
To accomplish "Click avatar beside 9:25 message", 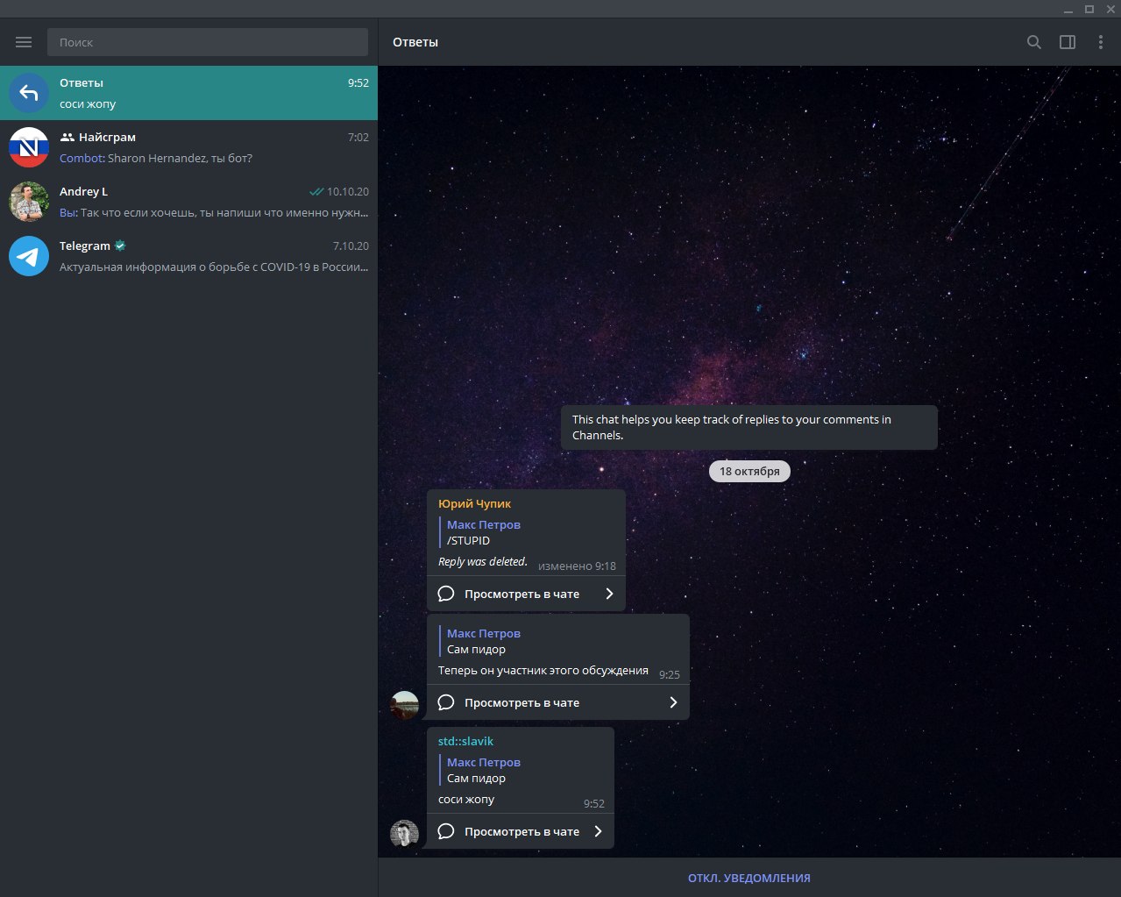I will pos(404,705).
